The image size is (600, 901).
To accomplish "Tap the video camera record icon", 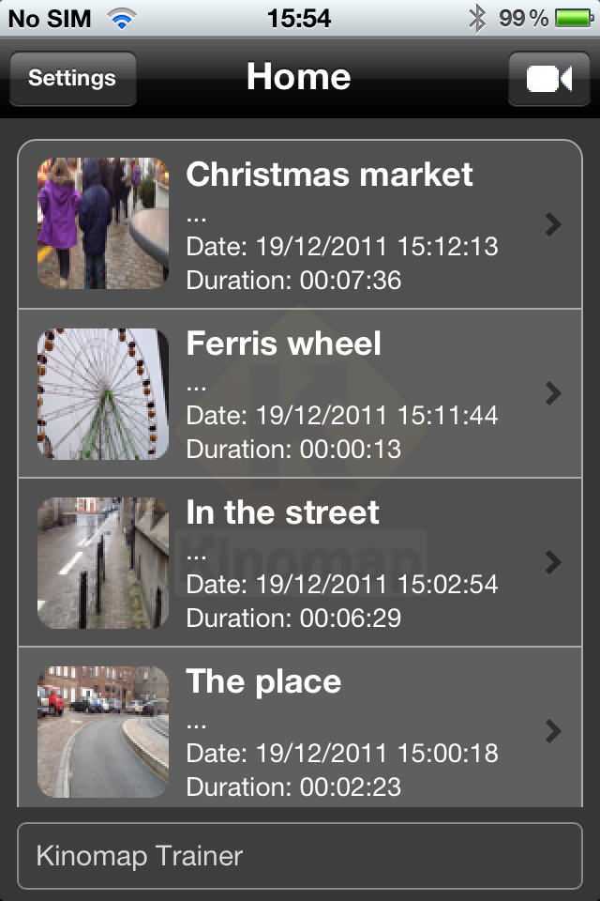I will [x=549, y=79].
